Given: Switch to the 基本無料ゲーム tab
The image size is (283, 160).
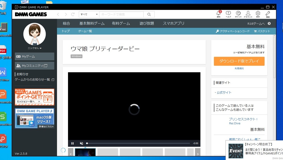Looking at the screenshot, I should click(x=92, y=24).
